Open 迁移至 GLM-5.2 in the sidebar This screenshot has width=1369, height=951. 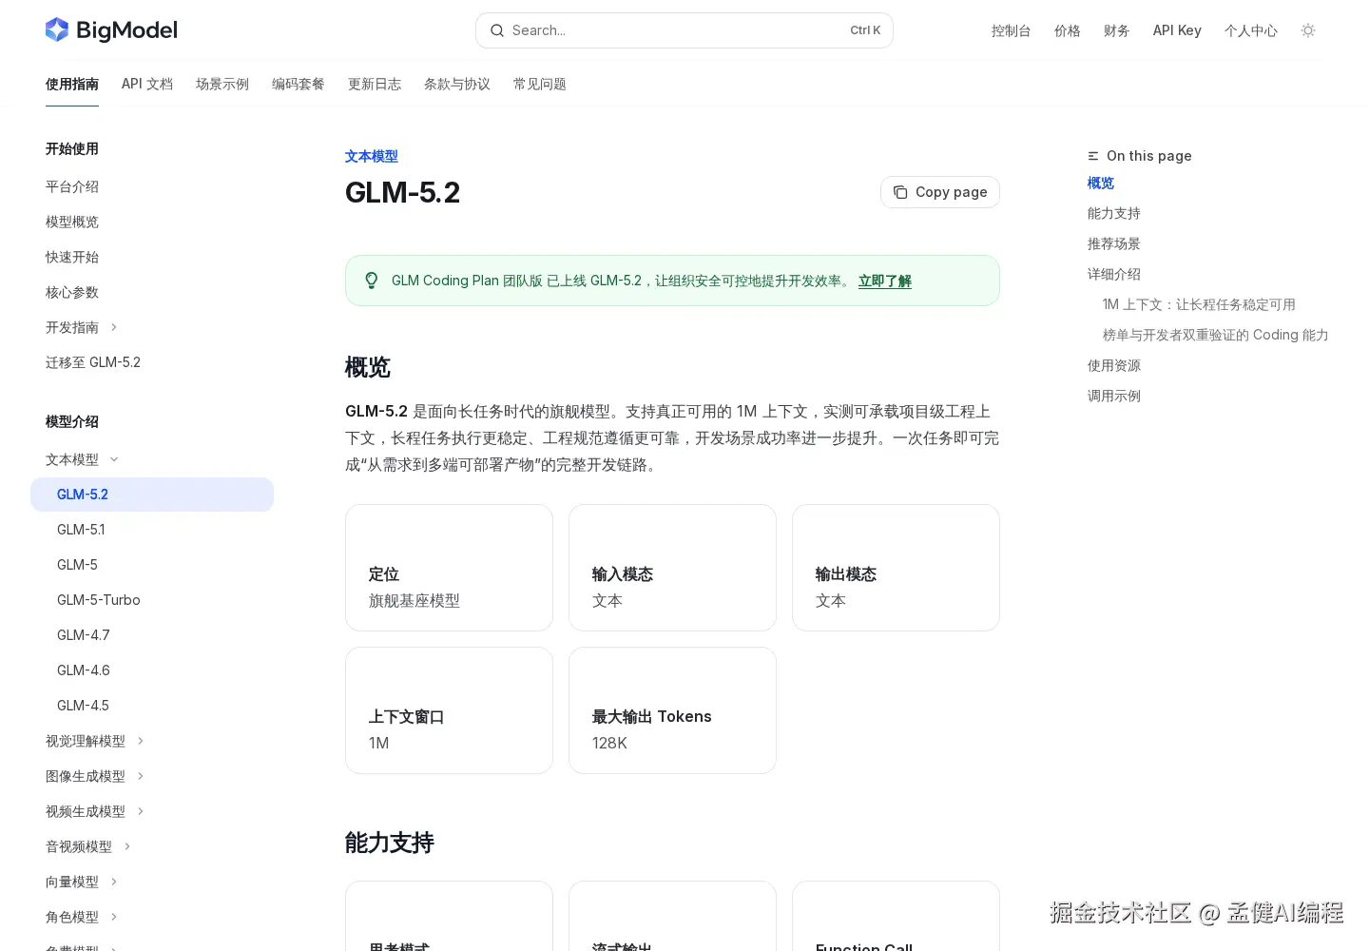point(93,362)
